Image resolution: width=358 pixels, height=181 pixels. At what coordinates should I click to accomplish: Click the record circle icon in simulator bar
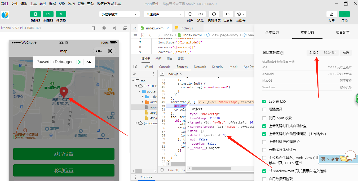tap(104, 28)
